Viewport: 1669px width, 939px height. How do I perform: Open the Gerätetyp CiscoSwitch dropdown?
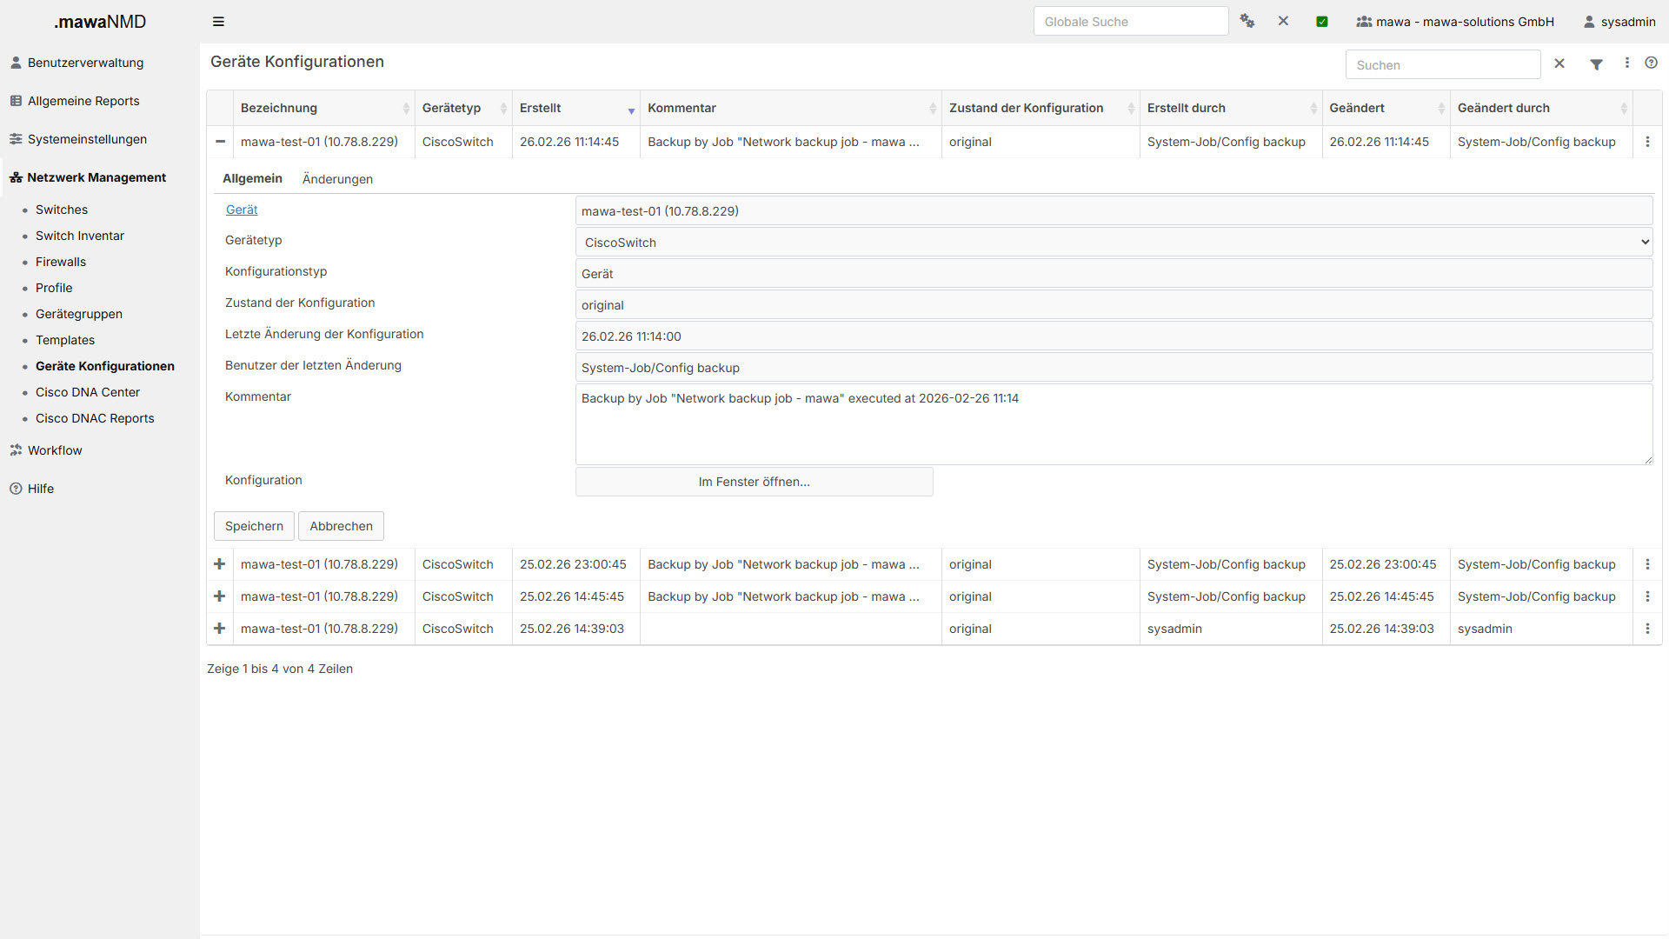pyautogui.click(x=1114, y=243)
